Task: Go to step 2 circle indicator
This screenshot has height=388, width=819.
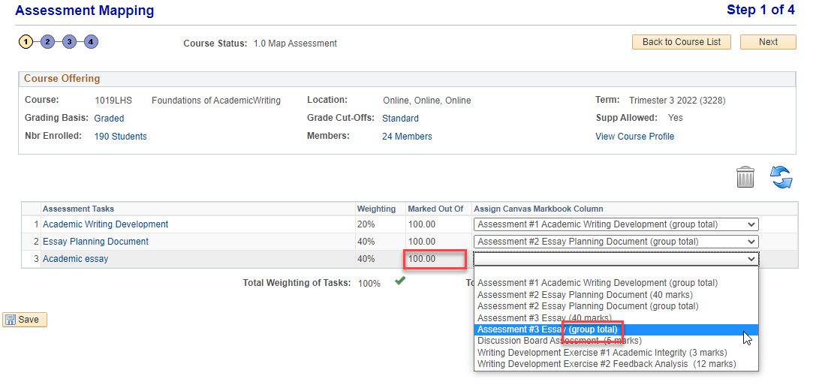Action: coord(47,42)
